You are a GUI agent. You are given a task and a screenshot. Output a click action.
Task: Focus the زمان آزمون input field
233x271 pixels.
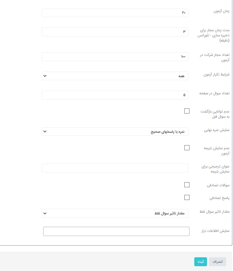(x=115, y=13)
